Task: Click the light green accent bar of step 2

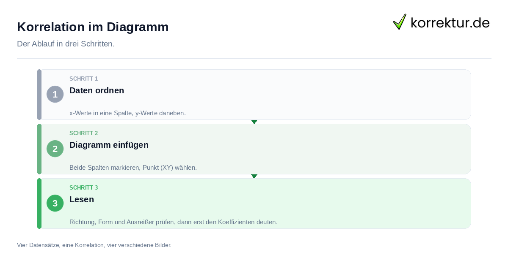Action: 39,149
